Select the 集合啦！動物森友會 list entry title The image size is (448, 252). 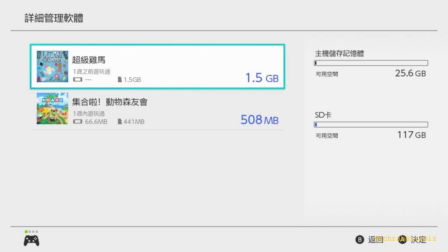[x=110, y=102]
